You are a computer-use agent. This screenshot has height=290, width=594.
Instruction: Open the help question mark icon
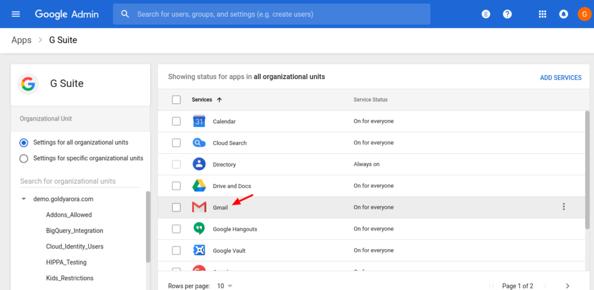pyautogui.click(x=507, y=14)
